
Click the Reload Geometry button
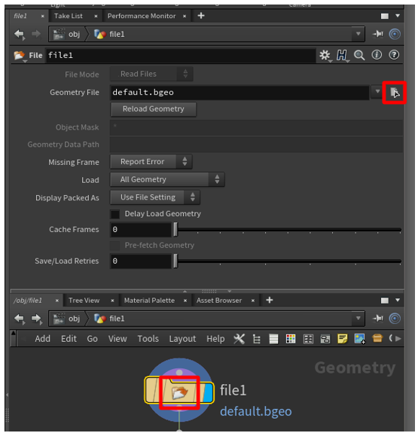click(154, 109)
